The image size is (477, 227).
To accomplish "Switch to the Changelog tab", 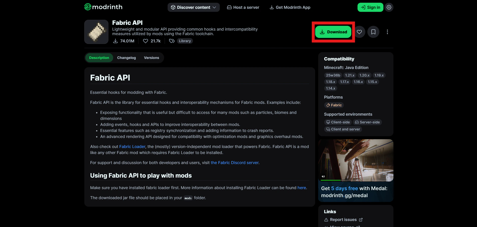I will coord(126,57).
